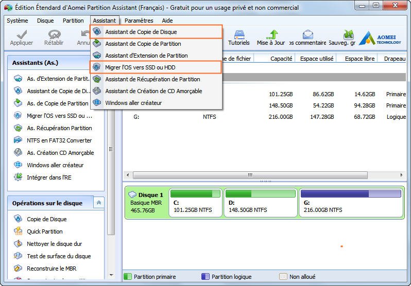
Task: Choose Assistant de Création de CD Amorçable entry
Action: [156, 91]
